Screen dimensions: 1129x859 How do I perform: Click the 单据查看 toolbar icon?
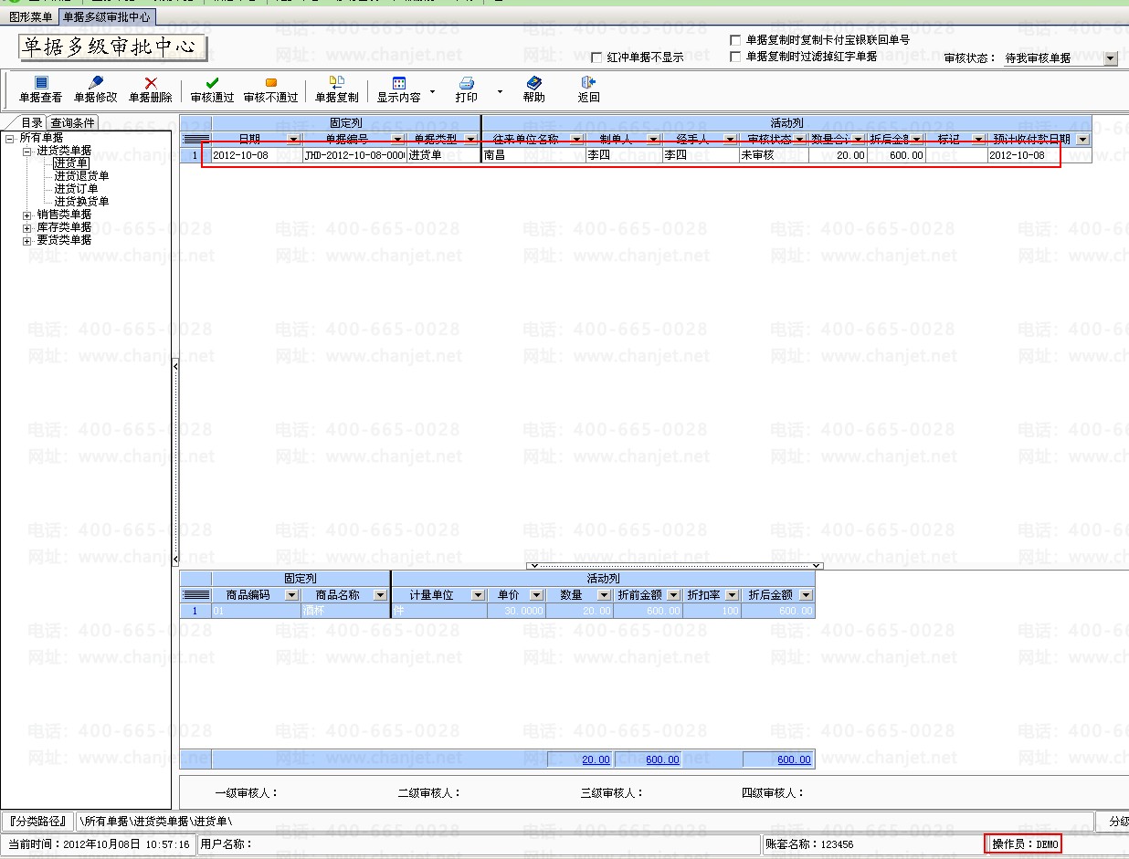40,83
